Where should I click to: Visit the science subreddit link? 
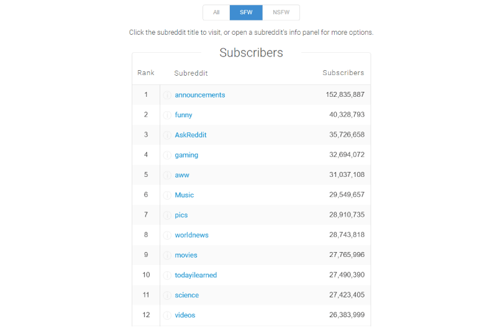pos(187,295)
